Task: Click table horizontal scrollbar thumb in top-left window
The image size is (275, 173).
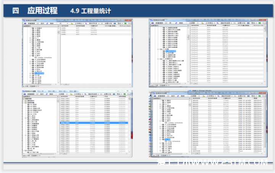Action: tap(66, 84)
